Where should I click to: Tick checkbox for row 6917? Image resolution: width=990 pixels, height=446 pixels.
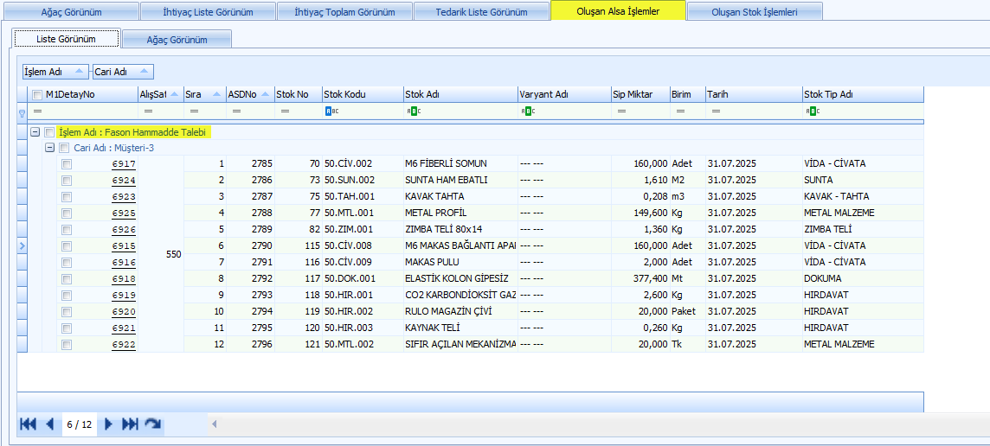67,164
